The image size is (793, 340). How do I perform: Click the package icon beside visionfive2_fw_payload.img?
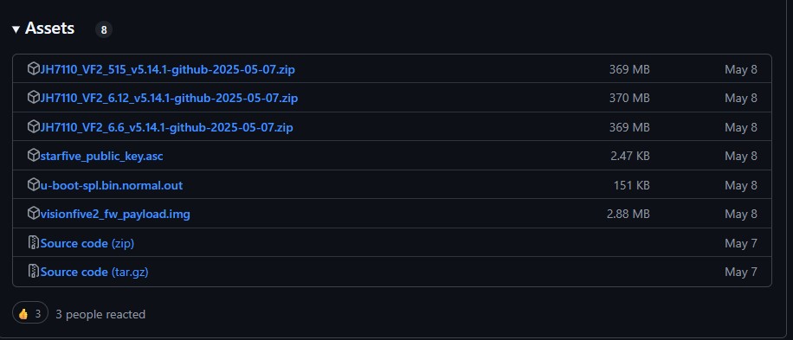(34, 214)
